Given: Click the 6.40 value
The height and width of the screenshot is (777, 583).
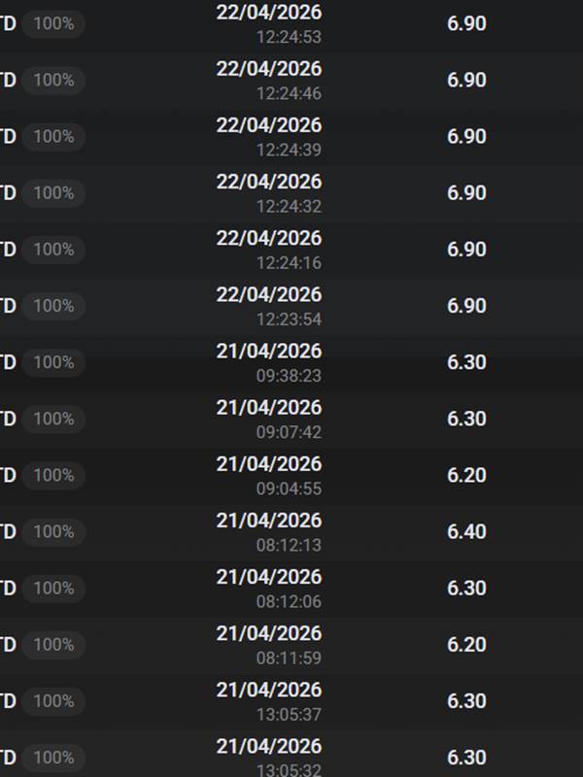Looking at the screenshot, I should (466, 531).
